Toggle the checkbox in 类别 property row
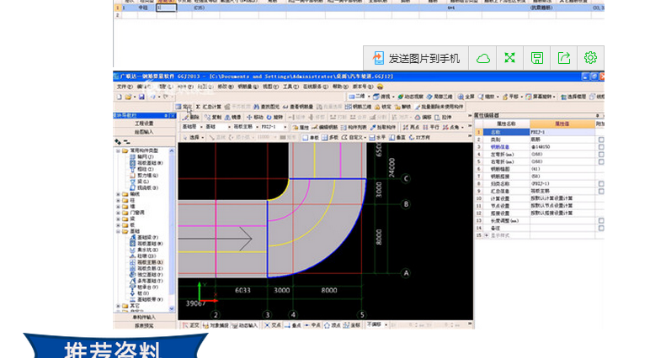This screenshot has height=358, width=666. point(601,140)
